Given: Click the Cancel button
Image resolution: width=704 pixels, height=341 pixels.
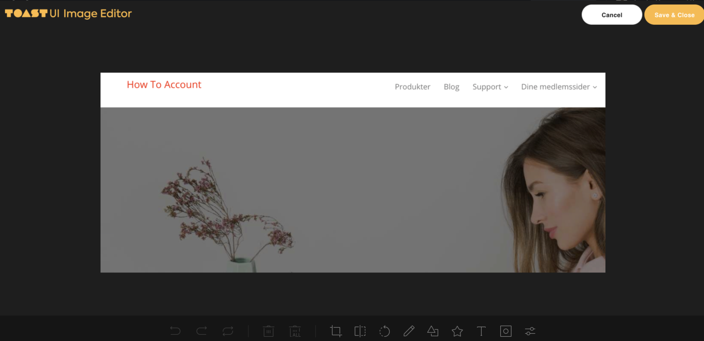Looking at the screenshot, I should 612,15.
